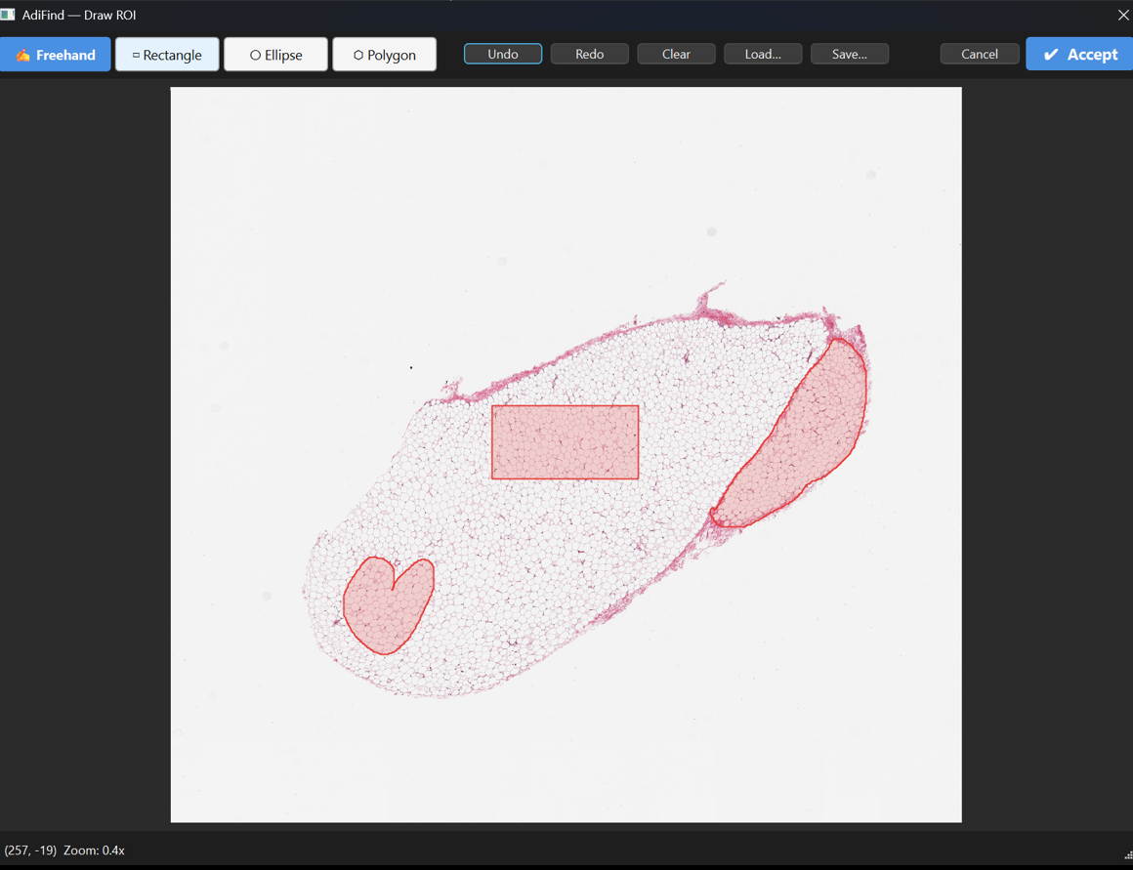This screenshot has height=870, width=1133.
Task: Open the Load... ROI dialog
Action: pos(763,55)
